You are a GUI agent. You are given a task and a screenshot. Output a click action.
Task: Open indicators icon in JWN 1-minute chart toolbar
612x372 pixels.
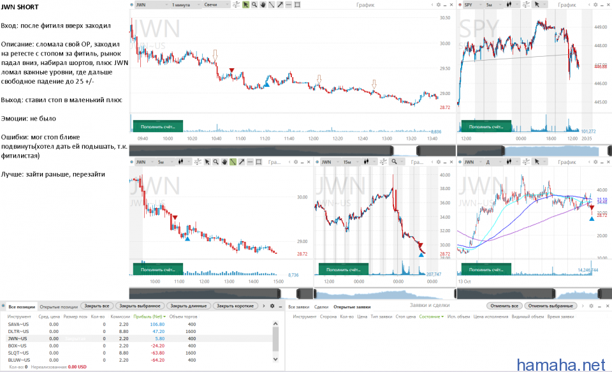236,4
